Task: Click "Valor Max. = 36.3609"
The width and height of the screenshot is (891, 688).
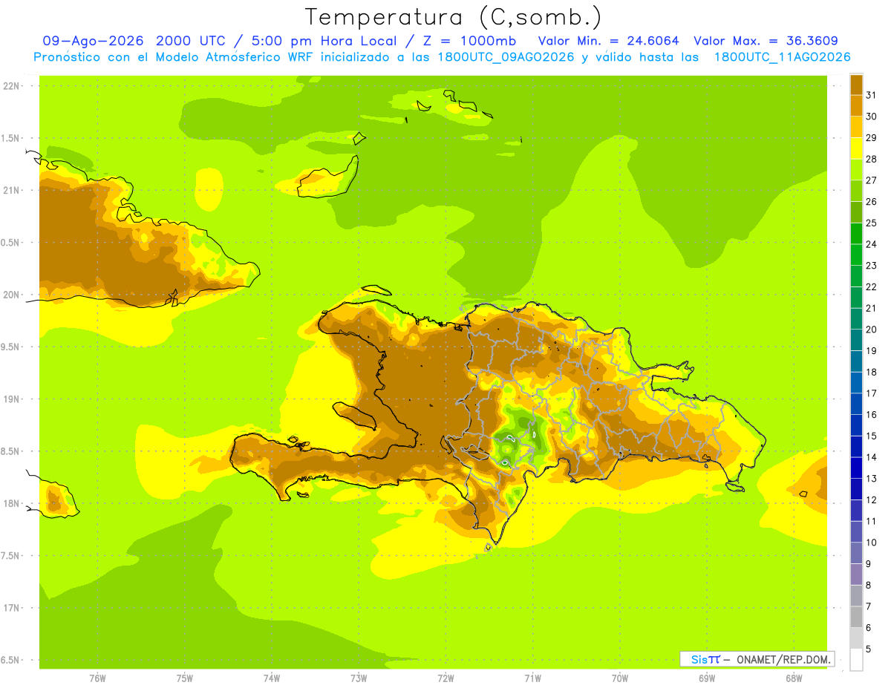Action: (x=766, y=40)
